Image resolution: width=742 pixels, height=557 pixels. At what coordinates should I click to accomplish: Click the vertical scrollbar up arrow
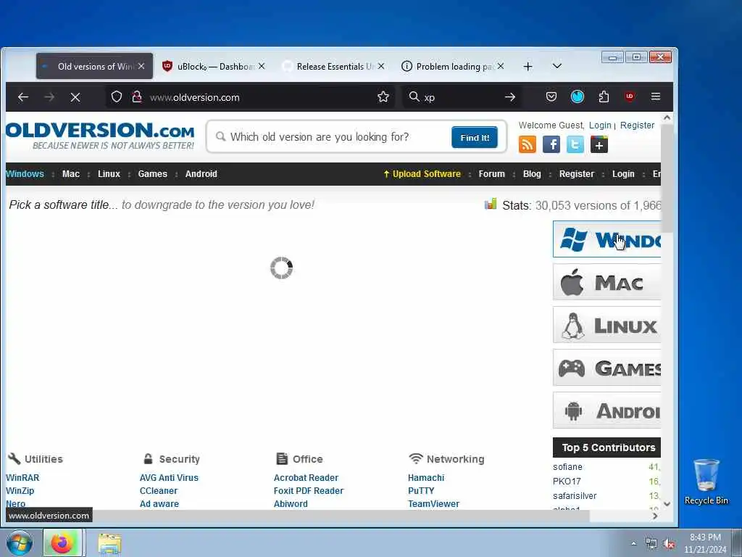point(667,117)
